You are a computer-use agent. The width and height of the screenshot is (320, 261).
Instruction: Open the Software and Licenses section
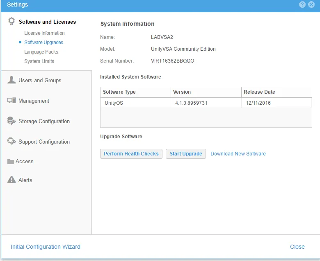click(47, 22)
